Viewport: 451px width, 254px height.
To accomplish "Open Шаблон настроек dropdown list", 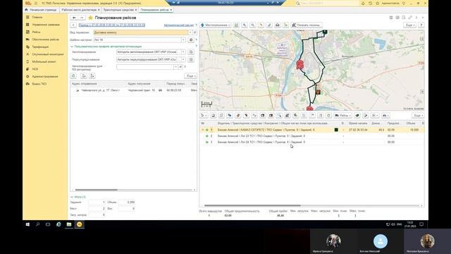I will [x=183, y=40].
